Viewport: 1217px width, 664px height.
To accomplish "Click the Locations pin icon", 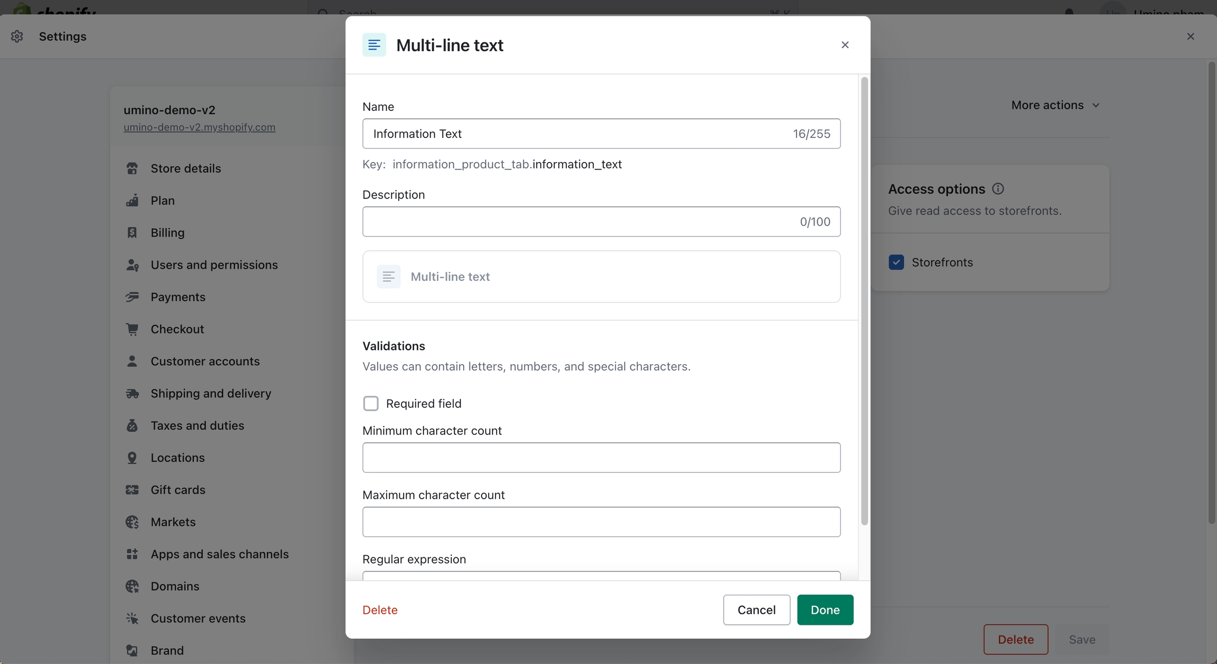I will pos(132,458).
